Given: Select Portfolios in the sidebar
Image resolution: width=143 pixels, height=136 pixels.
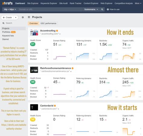Looking at the screenshot, I should [x=6, y=32].
